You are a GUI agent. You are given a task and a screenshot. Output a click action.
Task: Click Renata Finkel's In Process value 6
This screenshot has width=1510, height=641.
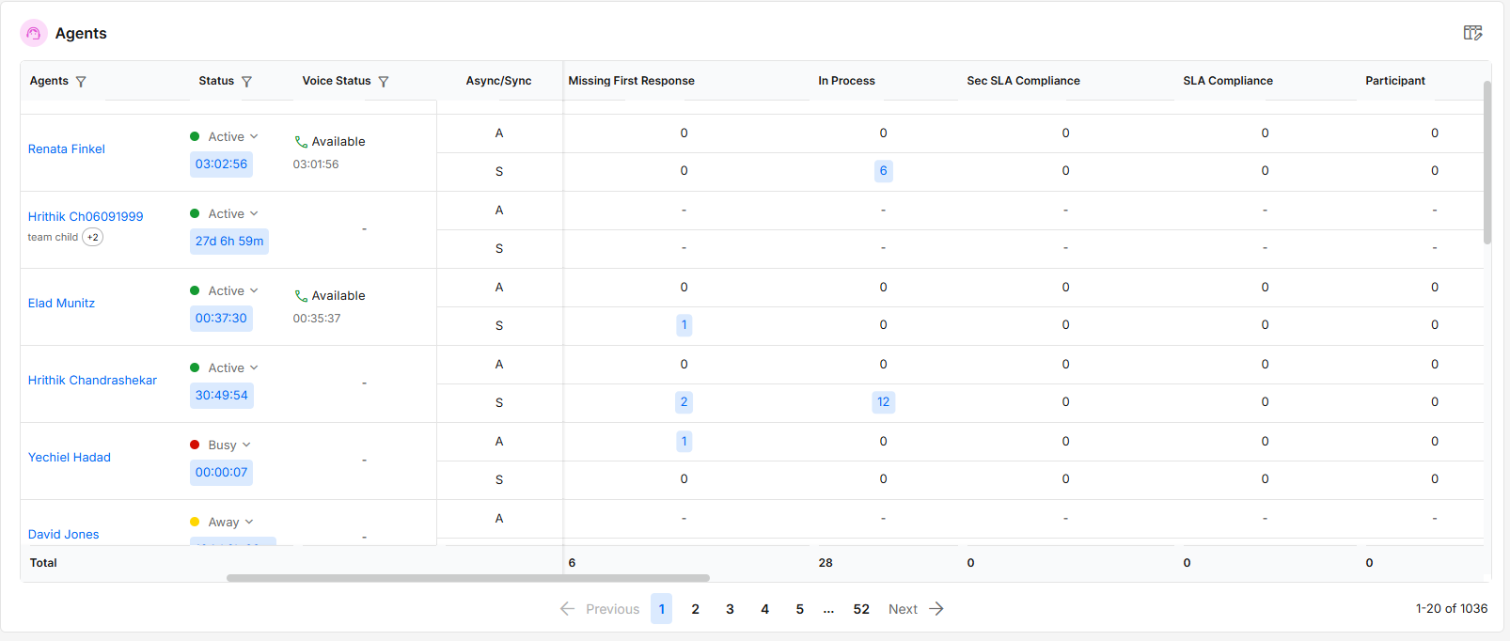pos(883,171)
